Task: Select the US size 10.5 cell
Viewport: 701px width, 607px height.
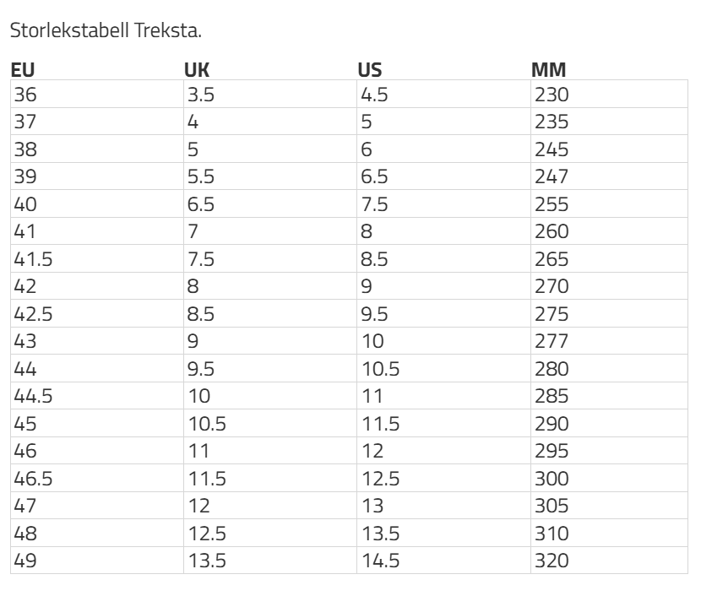Action: (444, 368)
